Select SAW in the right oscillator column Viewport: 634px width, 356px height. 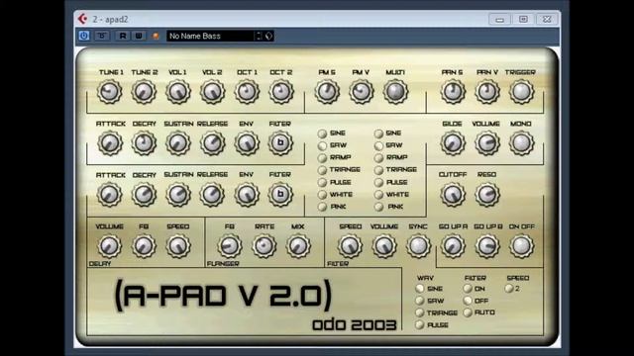click(378, 145)
